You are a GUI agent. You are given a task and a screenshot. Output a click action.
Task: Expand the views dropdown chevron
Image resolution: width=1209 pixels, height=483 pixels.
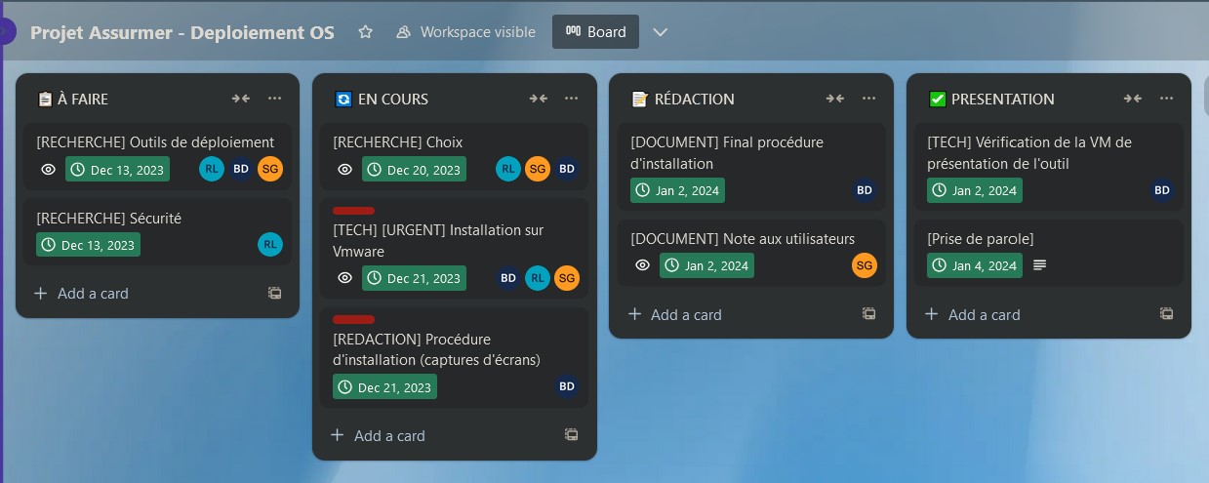tap(661, 32)
